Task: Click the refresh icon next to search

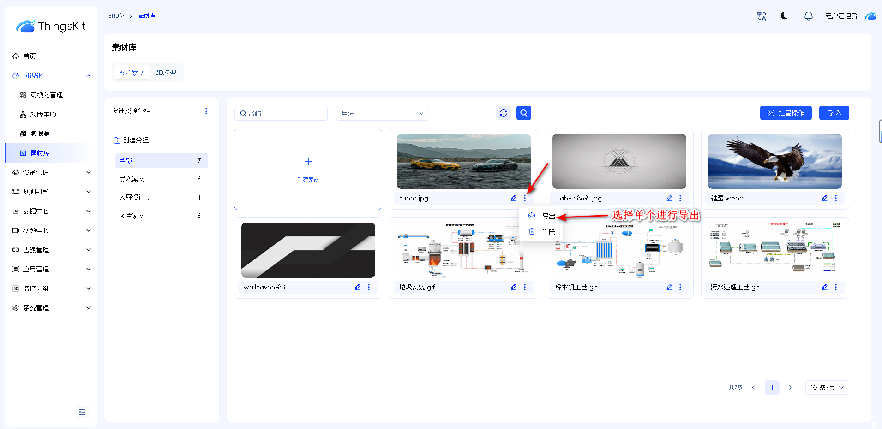Action: 504,113
